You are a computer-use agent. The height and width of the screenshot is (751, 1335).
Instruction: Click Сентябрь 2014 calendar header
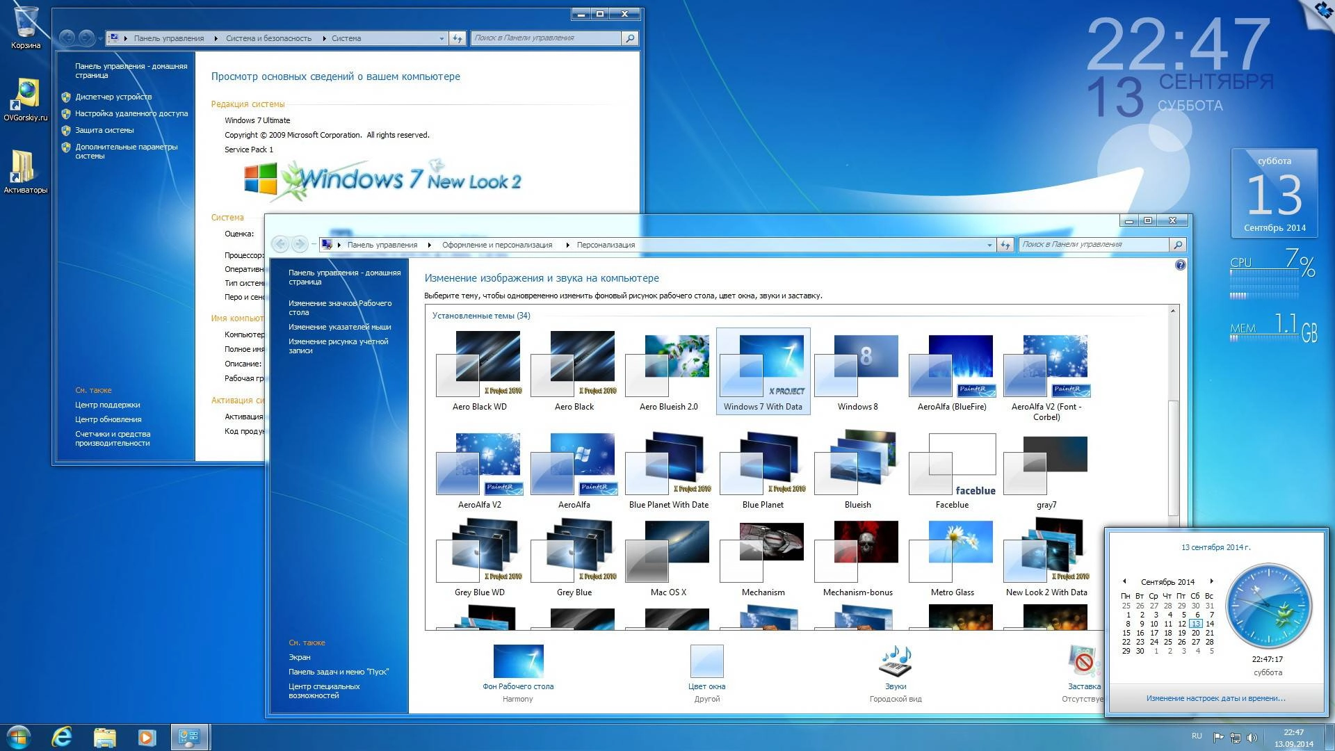[x=1167, y=582]
